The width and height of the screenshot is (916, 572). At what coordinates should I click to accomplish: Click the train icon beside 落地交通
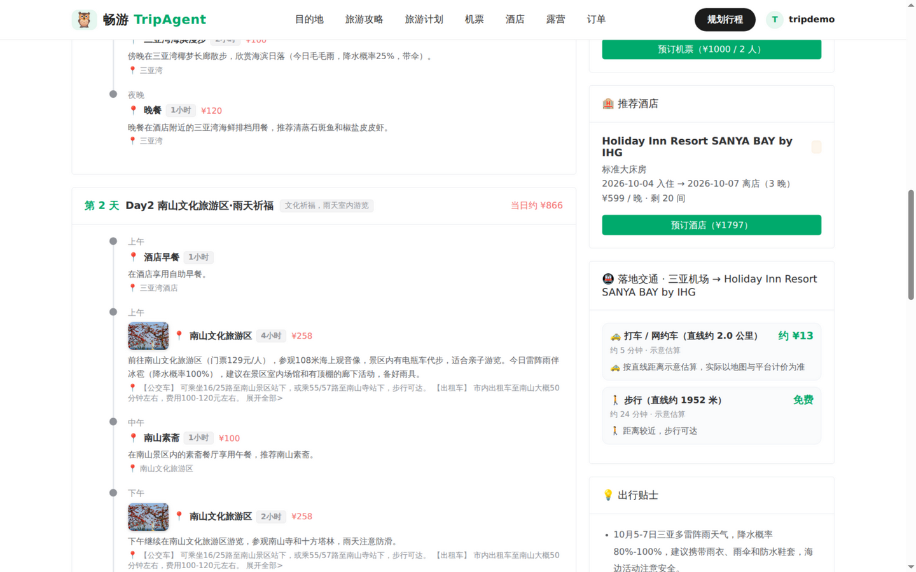click(x=608, y=279)
